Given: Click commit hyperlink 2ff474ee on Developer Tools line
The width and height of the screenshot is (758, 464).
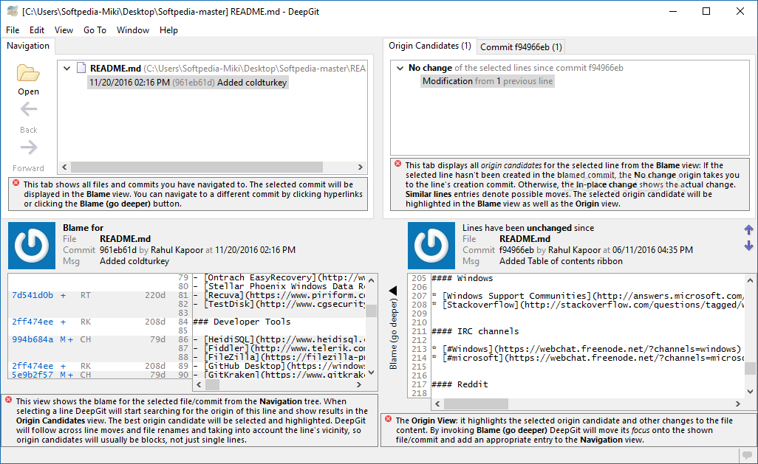Looking at the screenshot, I should (x=33, y=322).
